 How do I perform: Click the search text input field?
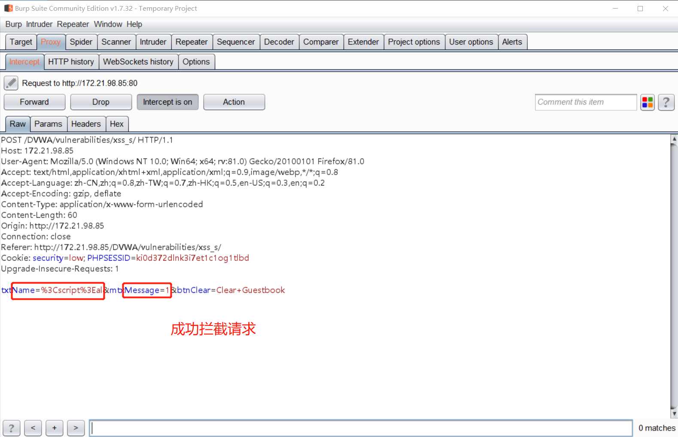361,428
